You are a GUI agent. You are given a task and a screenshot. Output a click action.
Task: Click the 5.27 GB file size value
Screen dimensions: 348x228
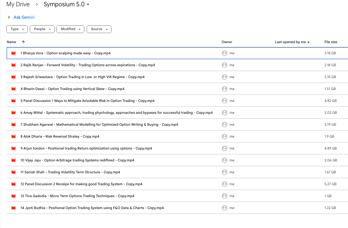[330, 184]
